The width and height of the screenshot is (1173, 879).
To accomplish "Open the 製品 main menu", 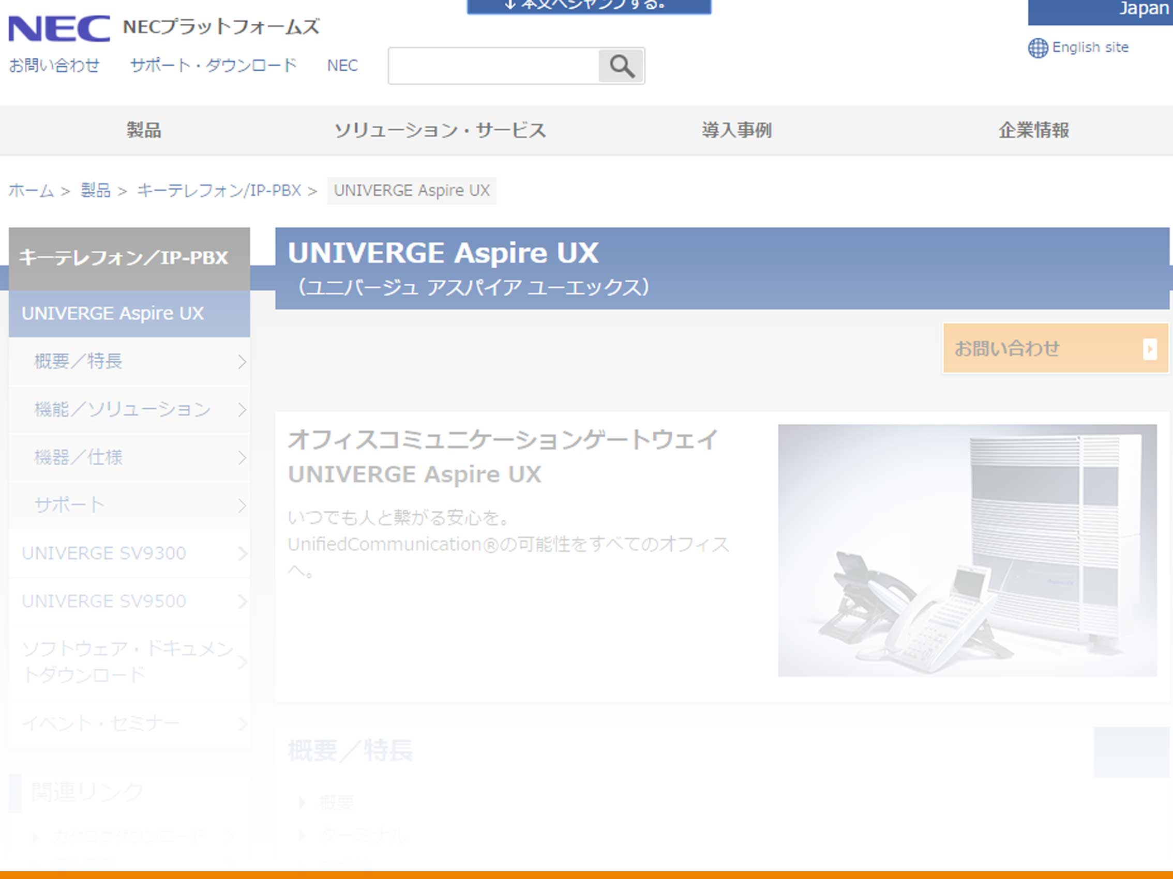I will coord(144,130).
